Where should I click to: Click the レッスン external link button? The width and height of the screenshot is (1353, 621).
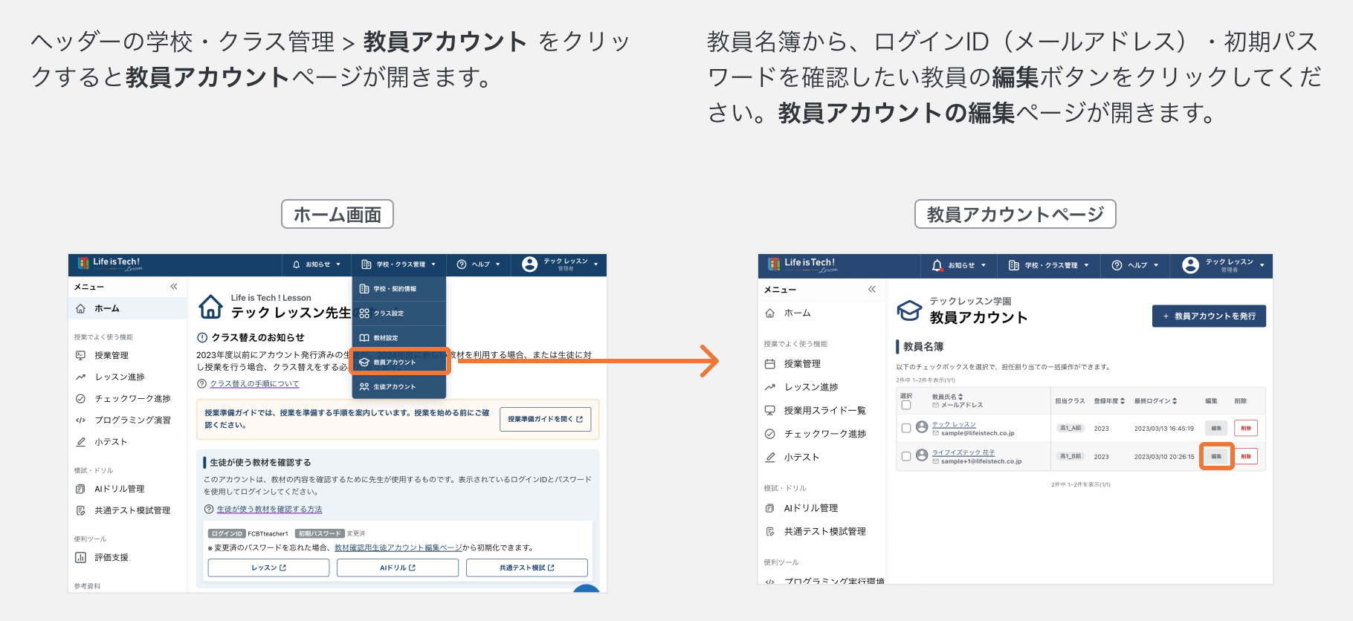(268, 568)
